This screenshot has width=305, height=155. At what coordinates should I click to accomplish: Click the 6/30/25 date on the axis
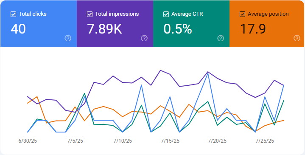click(x=28, y=141)
